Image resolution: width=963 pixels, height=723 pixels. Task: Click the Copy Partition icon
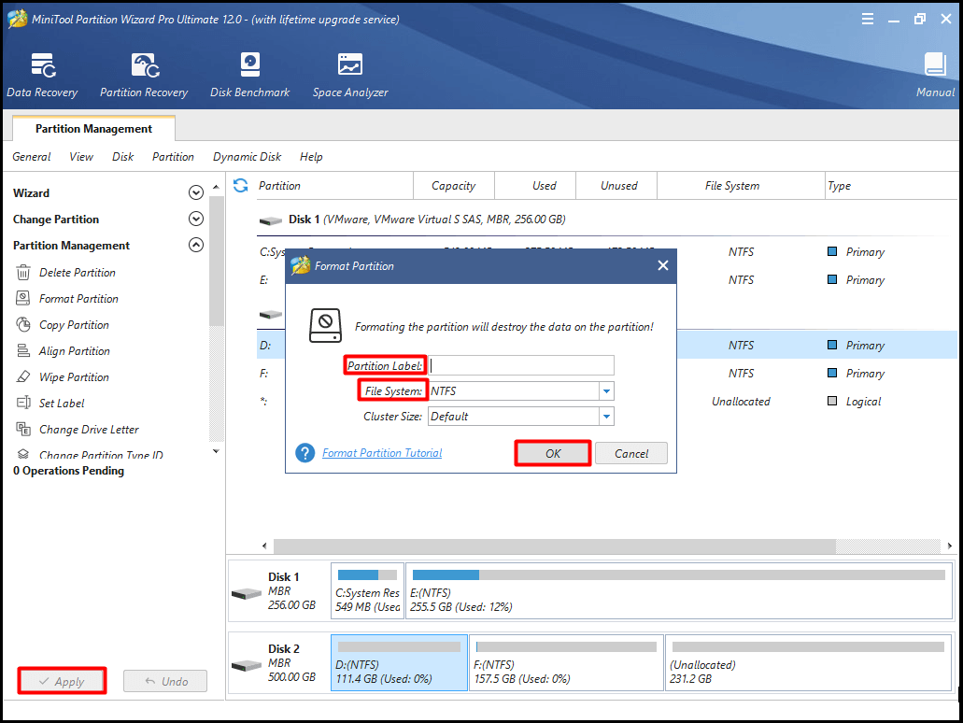coord(23,324)
